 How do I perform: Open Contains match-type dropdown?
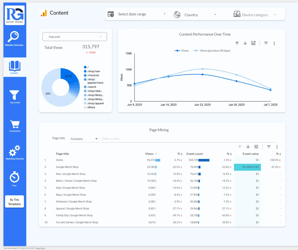click(84, 139)
